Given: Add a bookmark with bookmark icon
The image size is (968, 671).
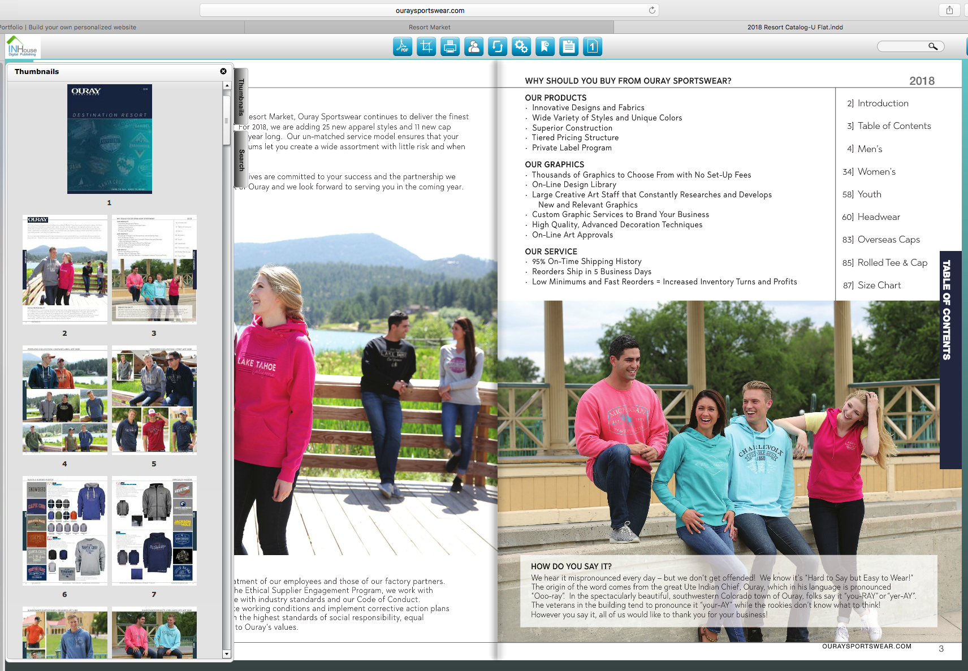Looking at the screenshot, I should pyautogui.click(x=545, y=46).
